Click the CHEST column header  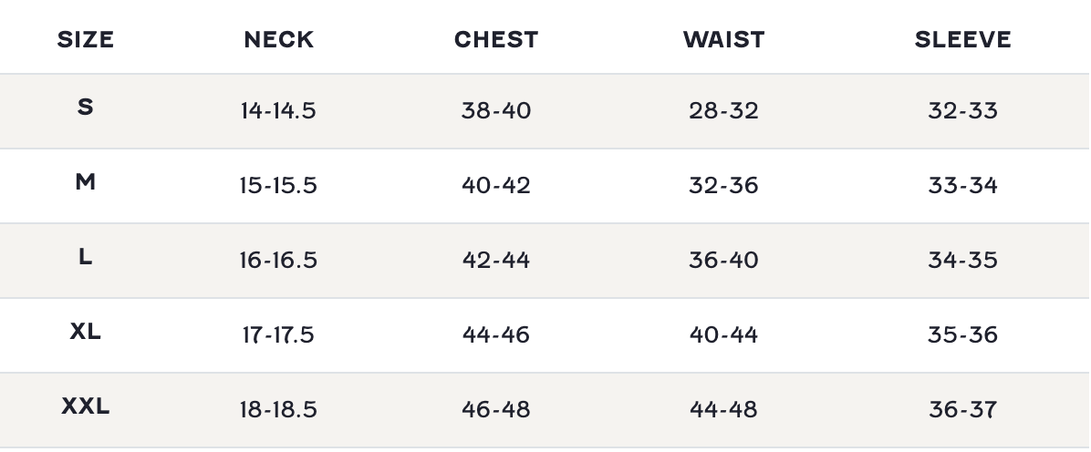496,40
